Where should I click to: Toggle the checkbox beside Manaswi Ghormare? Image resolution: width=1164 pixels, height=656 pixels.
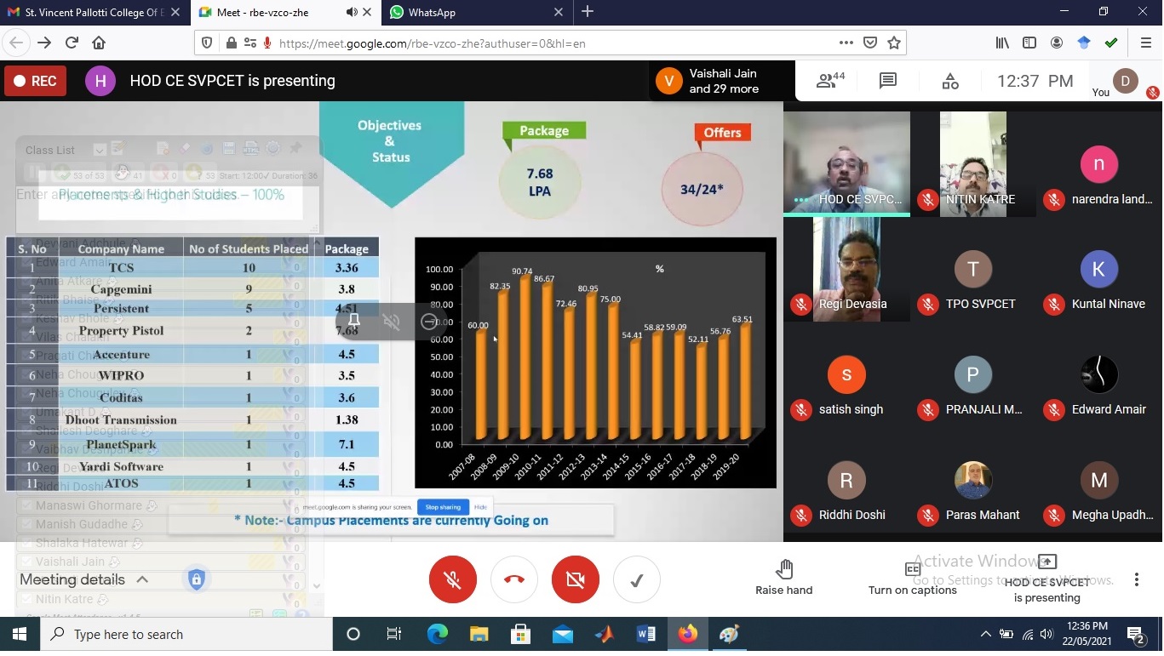pyautogui.click(x=26, y=505)
